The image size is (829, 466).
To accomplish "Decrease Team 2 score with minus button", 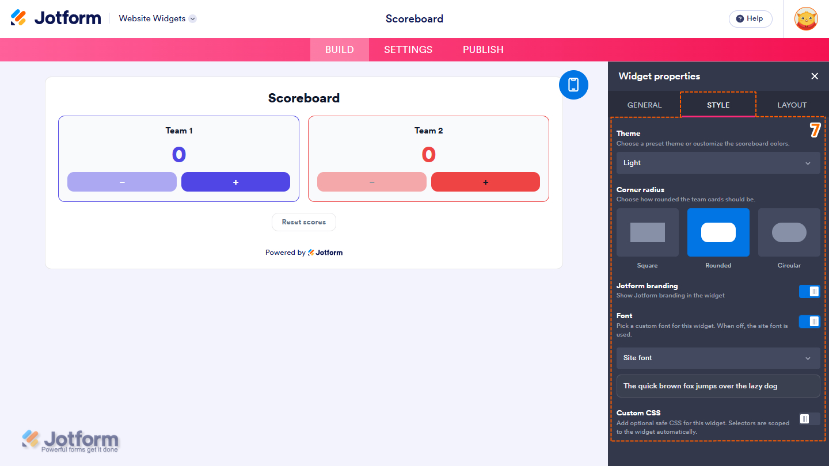I will coord(372,182).
